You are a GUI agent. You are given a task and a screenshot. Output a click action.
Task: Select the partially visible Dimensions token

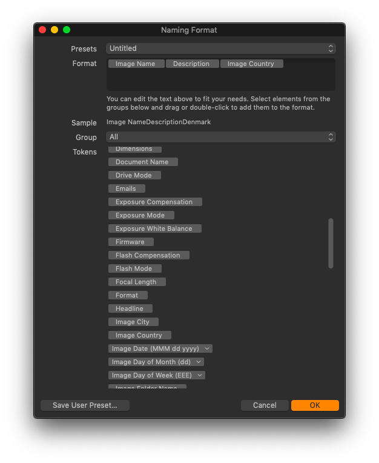(x=135, y=150)
